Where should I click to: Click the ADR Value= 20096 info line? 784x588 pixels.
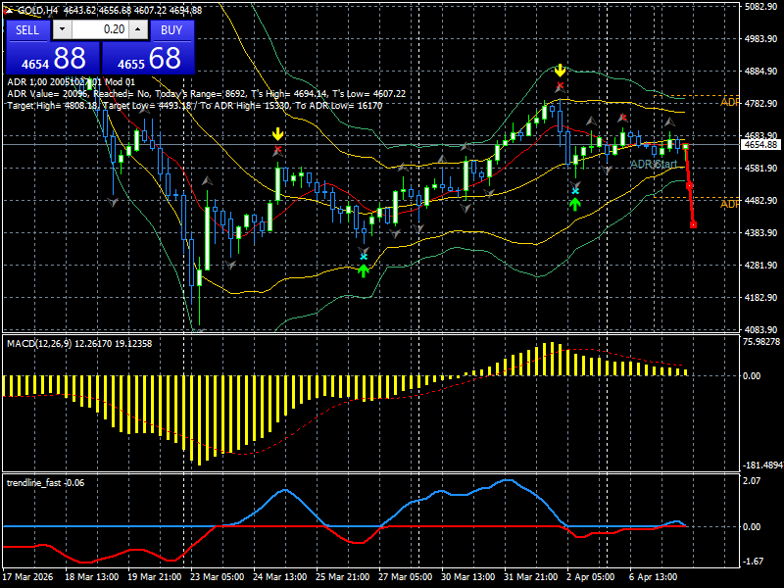click(x=207, y=93)
